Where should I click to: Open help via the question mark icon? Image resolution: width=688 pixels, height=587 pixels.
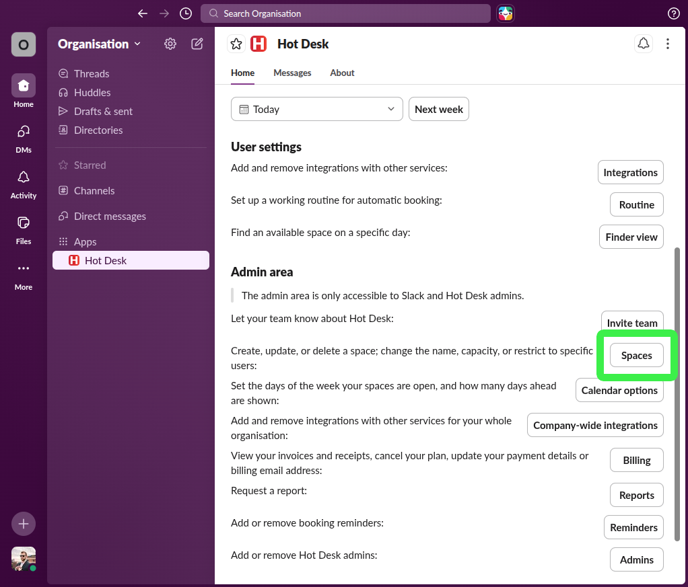pyautogui.click(x=675, y=13)
